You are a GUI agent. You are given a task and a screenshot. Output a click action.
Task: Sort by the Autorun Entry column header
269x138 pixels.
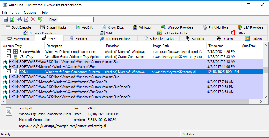coord(23,46)
